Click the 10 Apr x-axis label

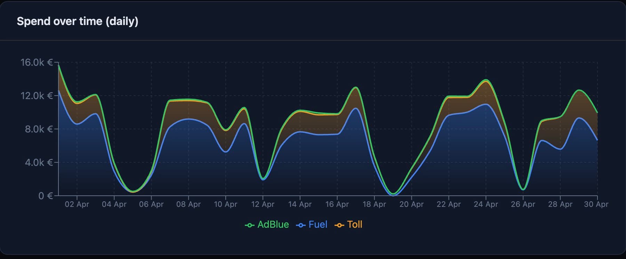[x=225, y=204]
